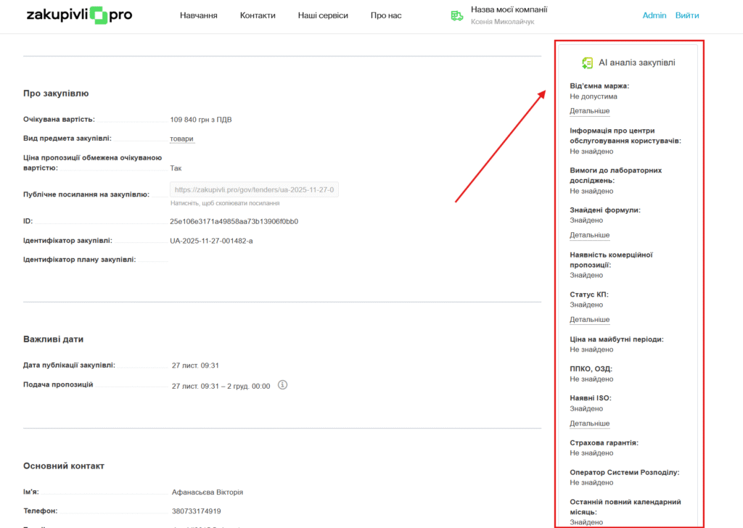
Task: Open the Наші сервіси menu
Action: pyautogui.click(x=323, y=15)
